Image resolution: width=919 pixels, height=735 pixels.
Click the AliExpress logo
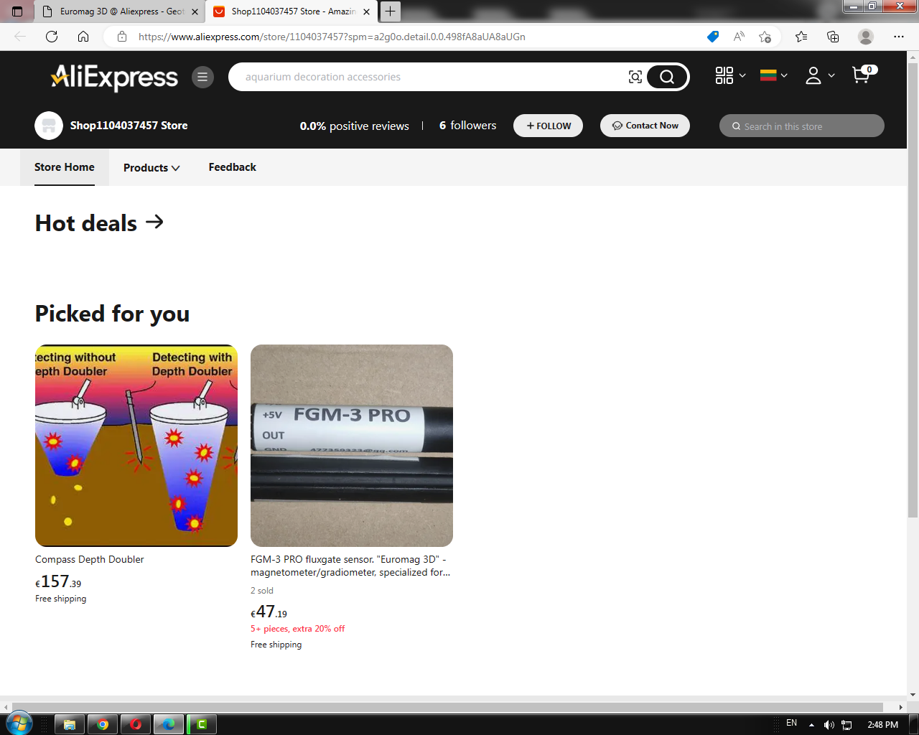pos(114,77)
